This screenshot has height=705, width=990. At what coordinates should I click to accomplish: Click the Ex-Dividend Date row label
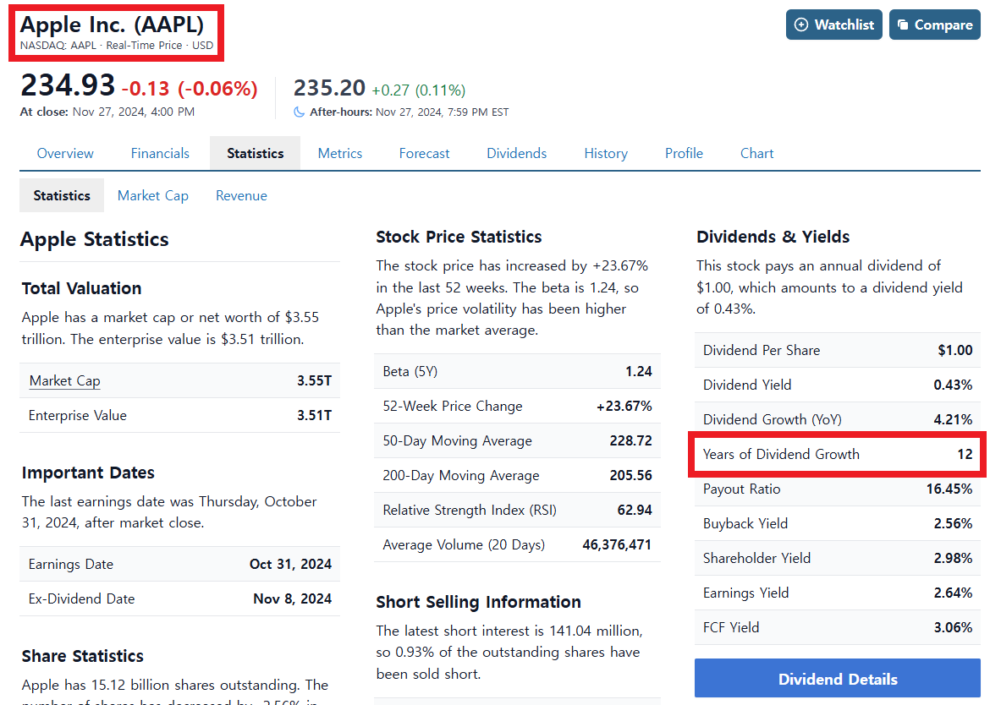tap(81, 599)
